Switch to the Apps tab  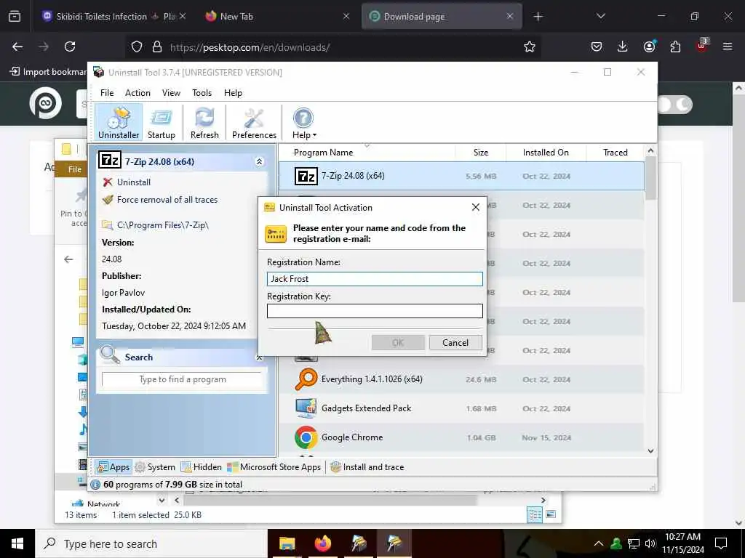113,467
